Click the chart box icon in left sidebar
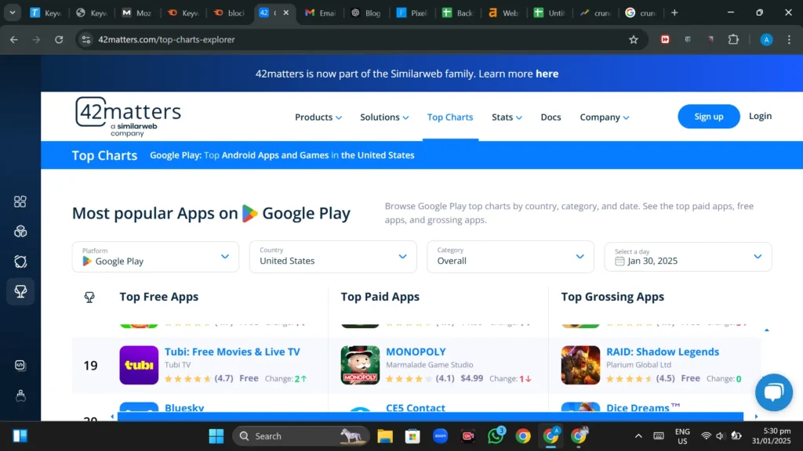 [x=20, y=365]
